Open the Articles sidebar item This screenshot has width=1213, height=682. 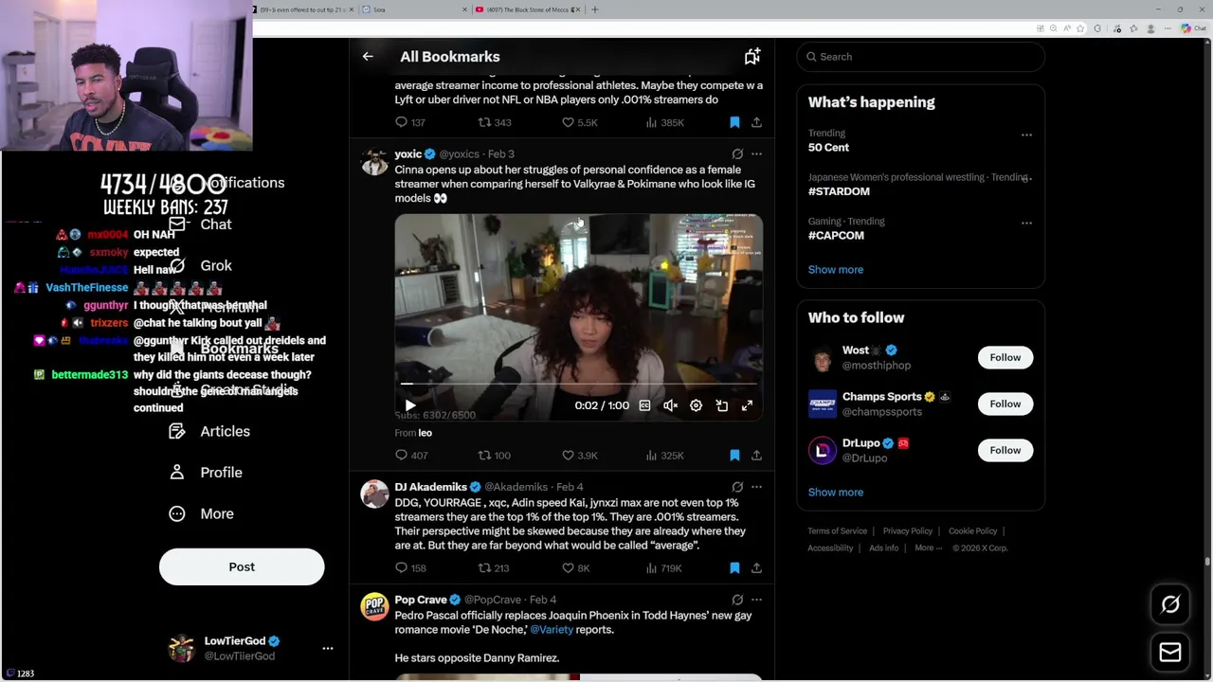point(209,431)
